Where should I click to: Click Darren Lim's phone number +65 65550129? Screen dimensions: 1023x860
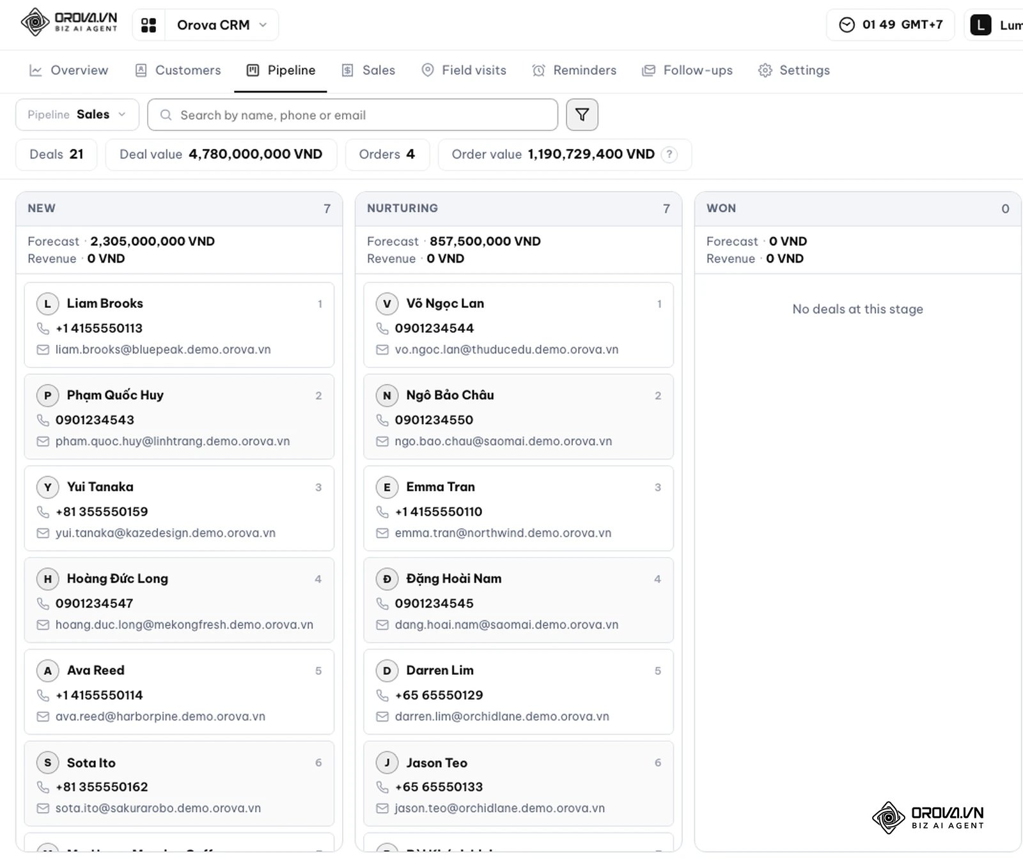(439, 695)
